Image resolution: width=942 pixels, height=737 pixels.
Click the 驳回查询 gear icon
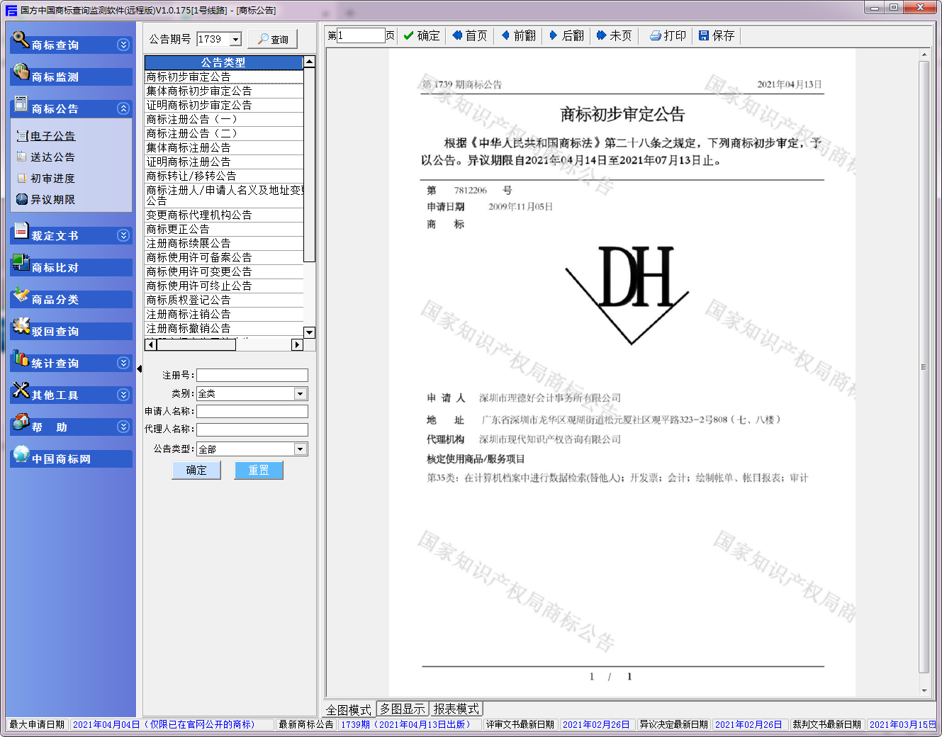(x=21, y=327)
